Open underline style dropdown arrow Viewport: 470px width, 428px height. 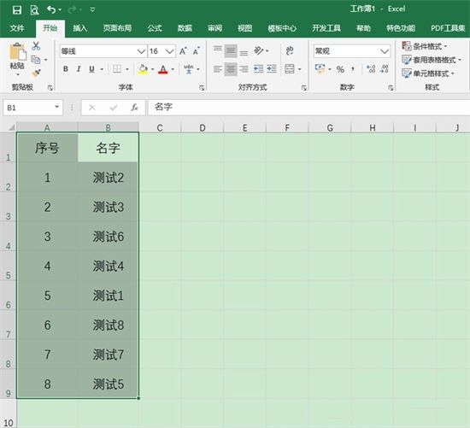(102, 69)
